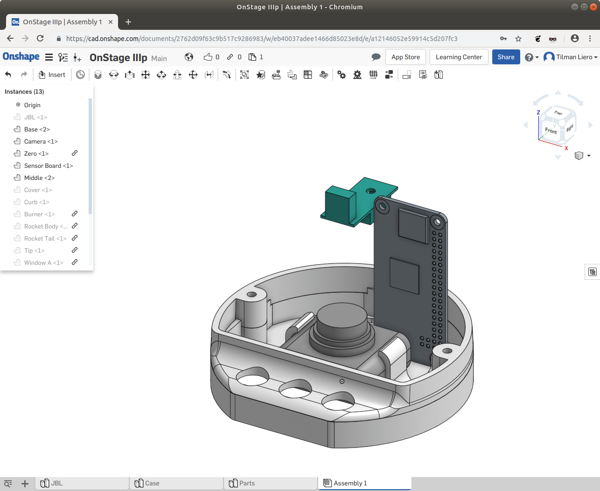Screen dimensions: 600x491
Task: Like the document with thumbs-up icon
Action: click(208, 57)
